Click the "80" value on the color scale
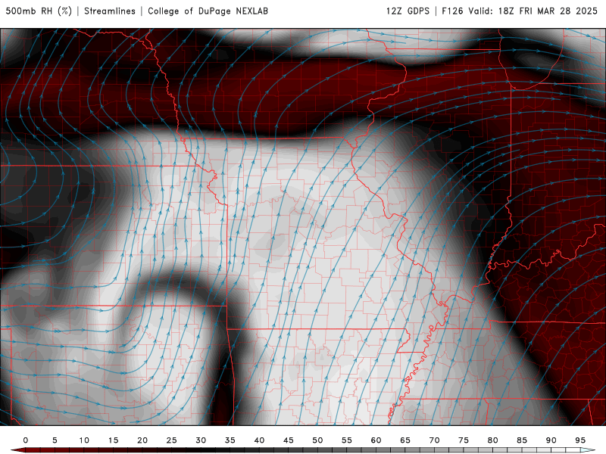 (493, 440)
